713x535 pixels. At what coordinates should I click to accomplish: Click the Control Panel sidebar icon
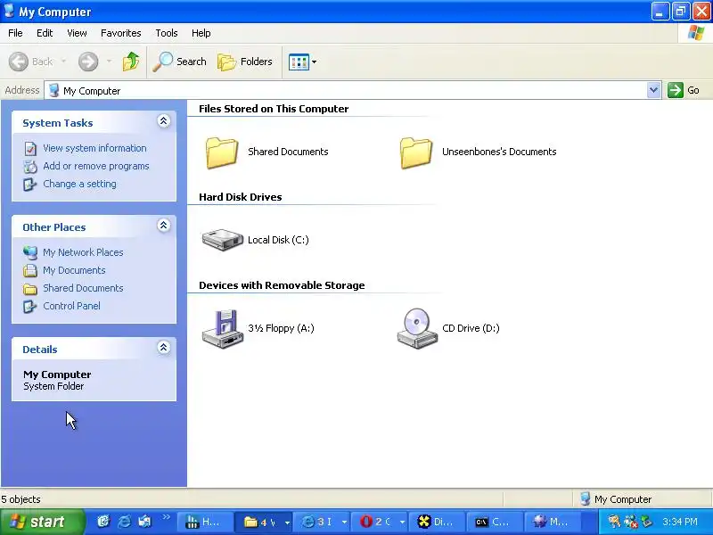tap(30, 306)
